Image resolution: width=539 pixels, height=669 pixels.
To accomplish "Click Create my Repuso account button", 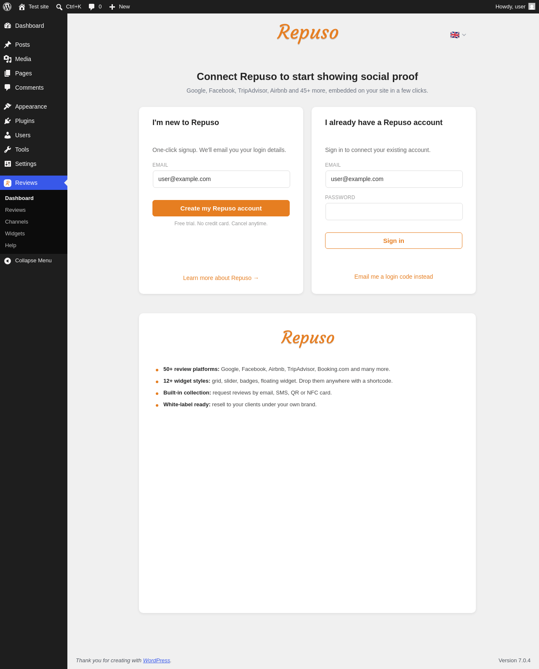I will click(x=221, y=208).
